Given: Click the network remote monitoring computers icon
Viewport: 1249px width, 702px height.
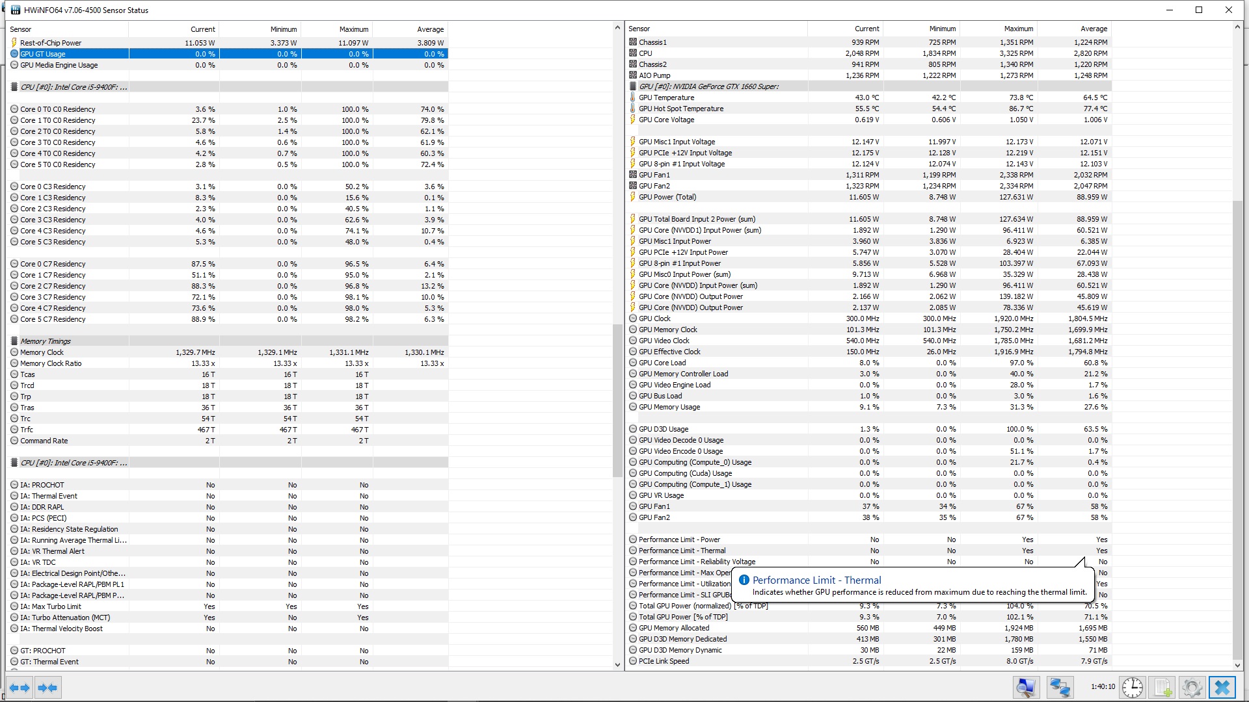Looking at the screenshot, I should [1060, 687].
